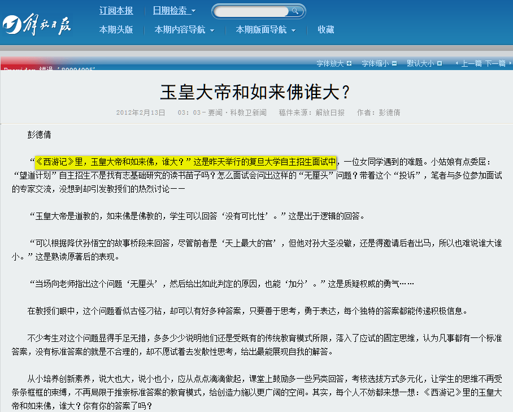This screenshot has width=513, height=412.
Task: Click the plus icon beside 字体放大
Action: point(349,63)
